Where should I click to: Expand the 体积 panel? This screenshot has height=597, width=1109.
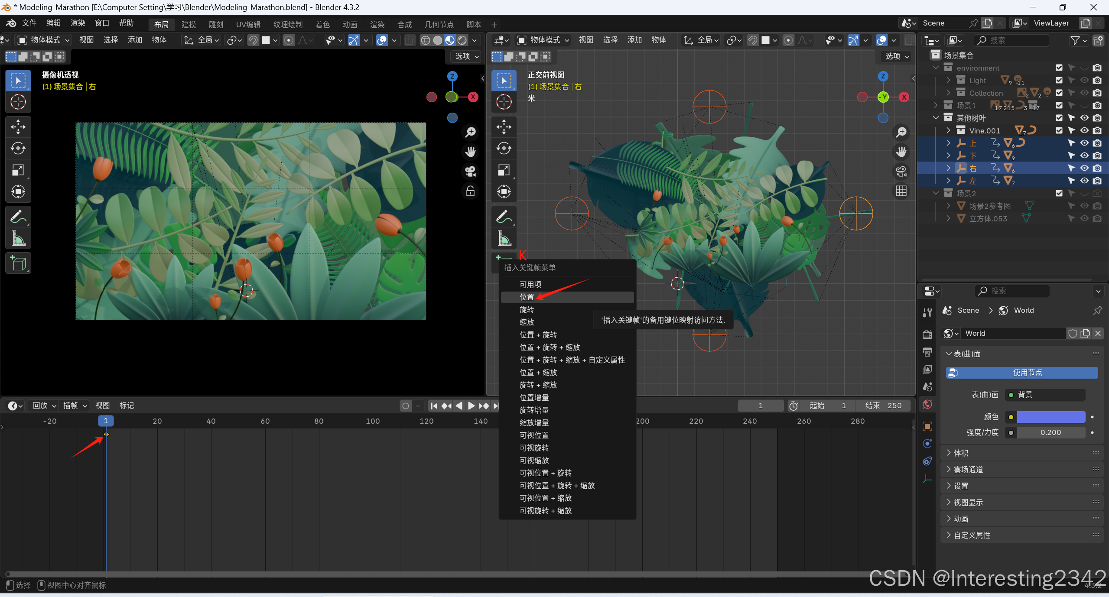pyautogui.click(x=960, y=453)
